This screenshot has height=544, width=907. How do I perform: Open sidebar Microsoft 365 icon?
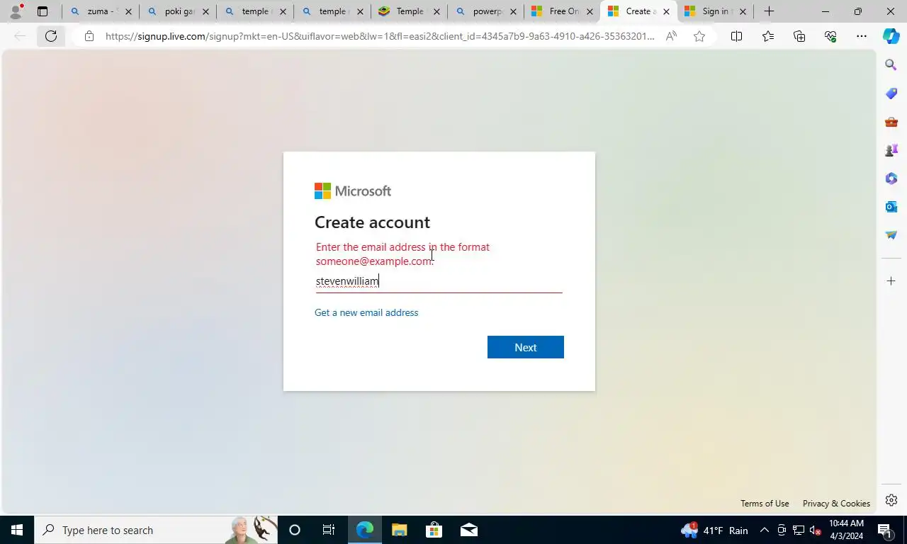point(891,178)
